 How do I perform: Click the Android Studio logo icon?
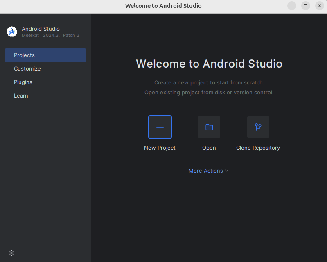pos(12,32)
